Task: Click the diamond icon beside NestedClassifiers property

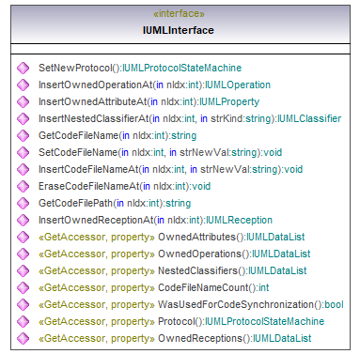Action: (23, 270)
